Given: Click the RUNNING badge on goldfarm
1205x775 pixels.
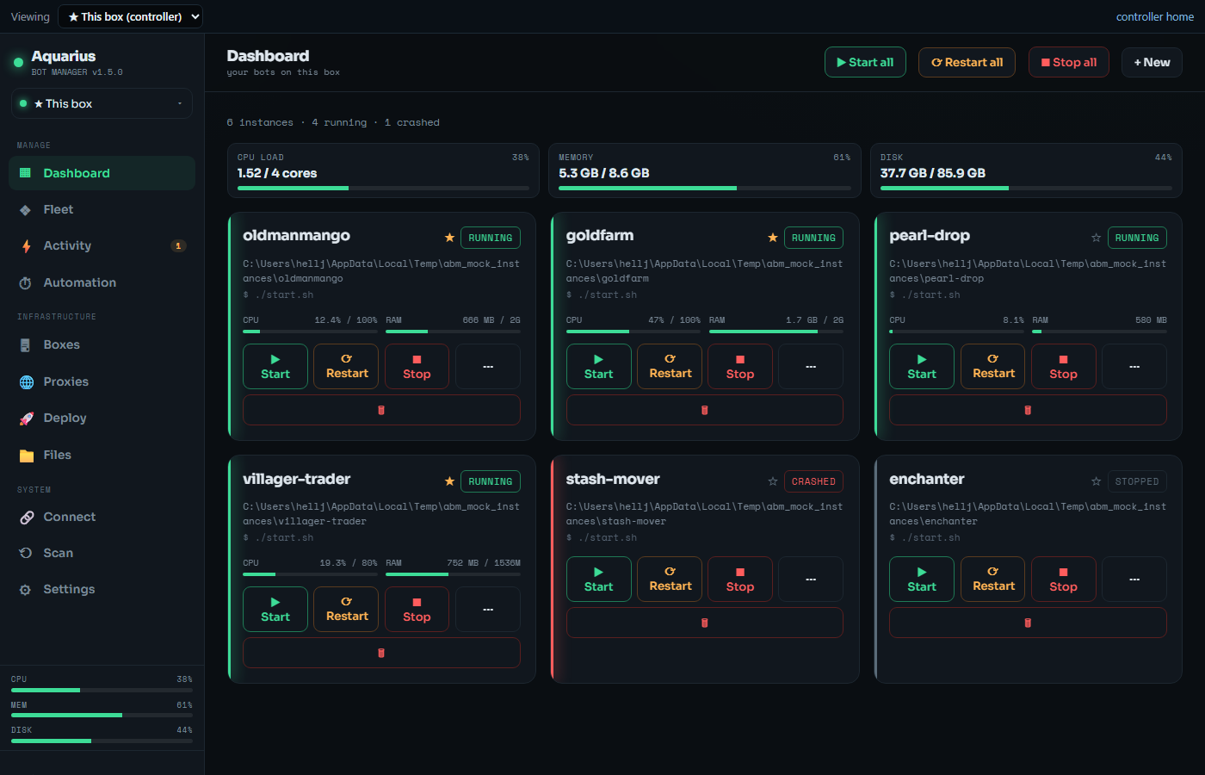Looking at the screenshot, I should pos(813,238).
